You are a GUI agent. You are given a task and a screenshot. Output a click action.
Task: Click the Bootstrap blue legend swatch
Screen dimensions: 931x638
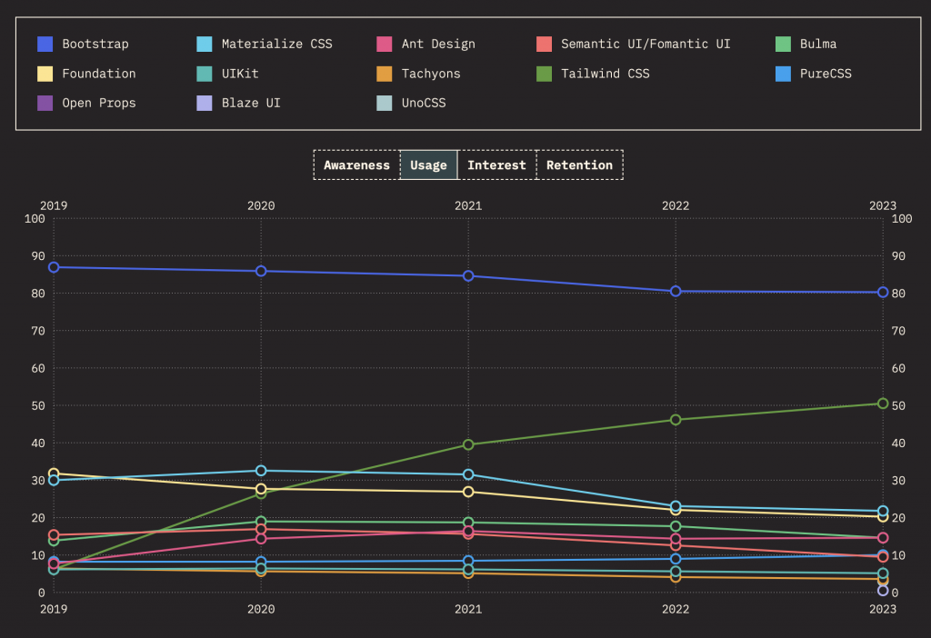(x=45, y=44)
